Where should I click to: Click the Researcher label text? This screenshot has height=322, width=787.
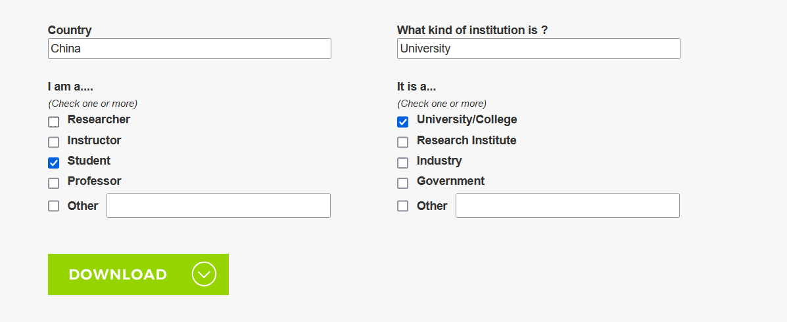[x=99, y=120]
